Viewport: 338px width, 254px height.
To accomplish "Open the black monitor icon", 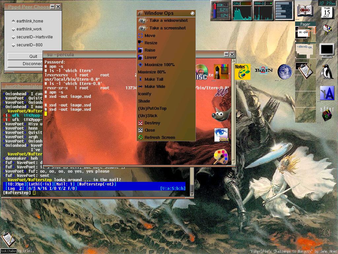I will tap(327, 50).
